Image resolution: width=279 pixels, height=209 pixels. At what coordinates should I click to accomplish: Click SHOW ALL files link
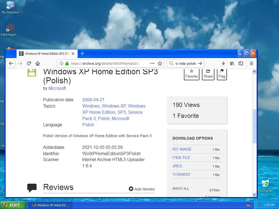click(181, 189)
